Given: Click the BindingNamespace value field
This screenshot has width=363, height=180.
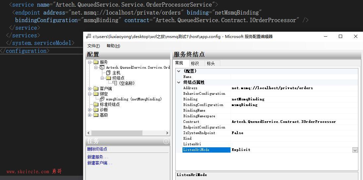Looking at the screenshot, I should 294,116.
